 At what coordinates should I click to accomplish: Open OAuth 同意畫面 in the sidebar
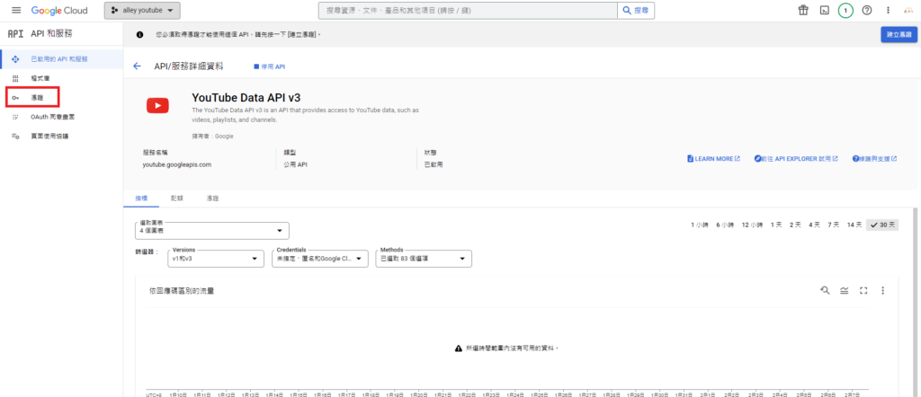53,117
